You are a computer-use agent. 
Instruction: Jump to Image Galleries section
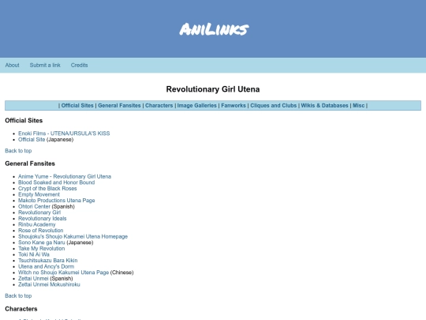pyautogui.click(x=196, y=106)
